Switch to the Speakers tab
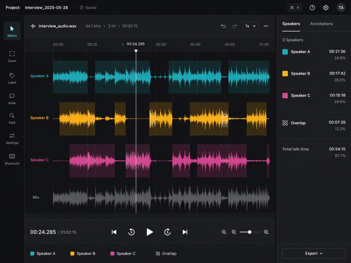Screen dimensions: 351x263 tap(291, 24)
